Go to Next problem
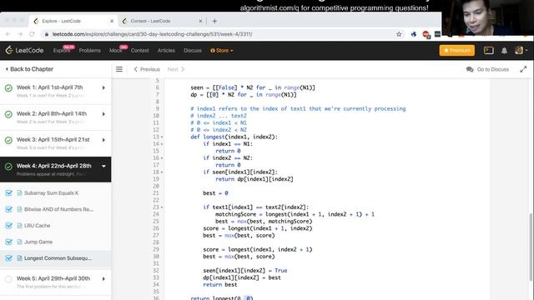The height and width of the screenshot is (300, 534). (x=176, y=69)
